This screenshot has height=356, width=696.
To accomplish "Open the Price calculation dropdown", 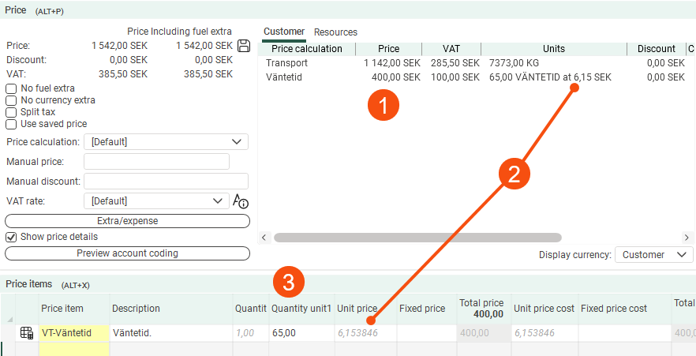I will tap(166, 142).
